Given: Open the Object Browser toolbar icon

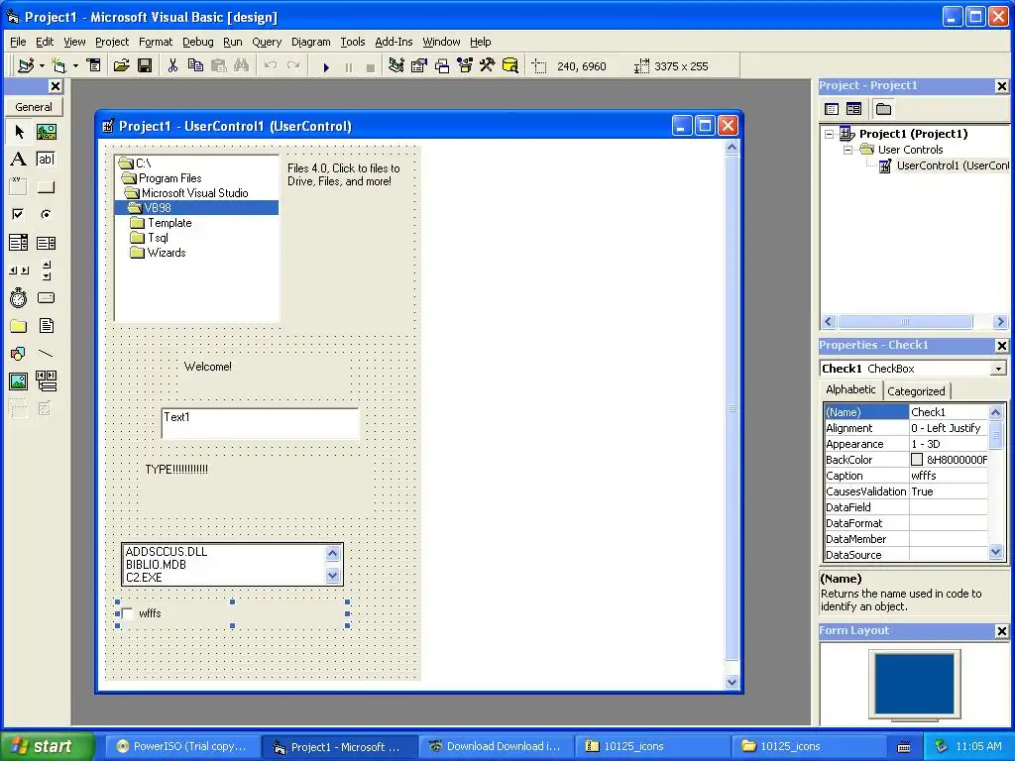Looking at the screenshot, I should coord(465,65).
